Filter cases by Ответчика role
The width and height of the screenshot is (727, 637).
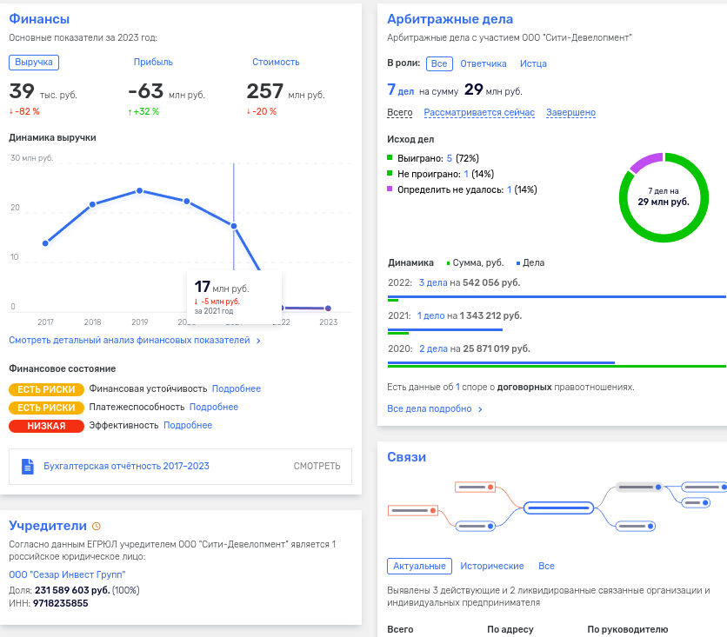[x=484, y=63]
